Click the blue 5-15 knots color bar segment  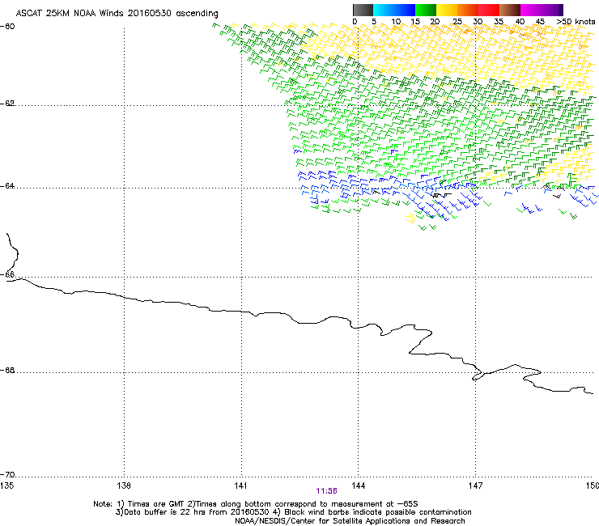394,10
